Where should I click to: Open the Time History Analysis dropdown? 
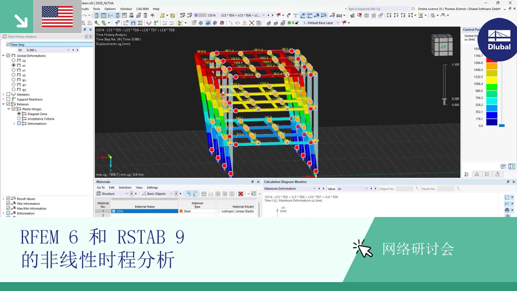[82, 37]
